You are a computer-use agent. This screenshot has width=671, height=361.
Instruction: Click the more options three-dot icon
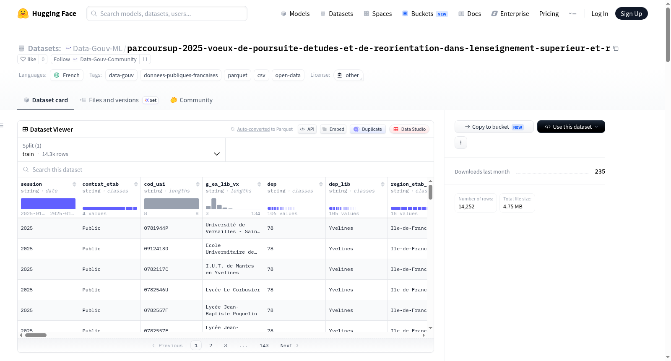tap(461, 143)
